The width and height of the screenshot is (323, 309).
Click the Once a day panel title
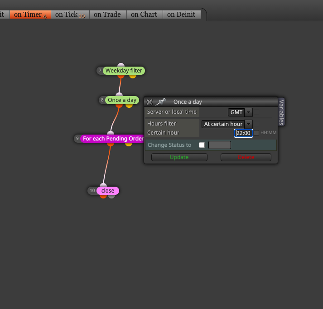[188, 102]
